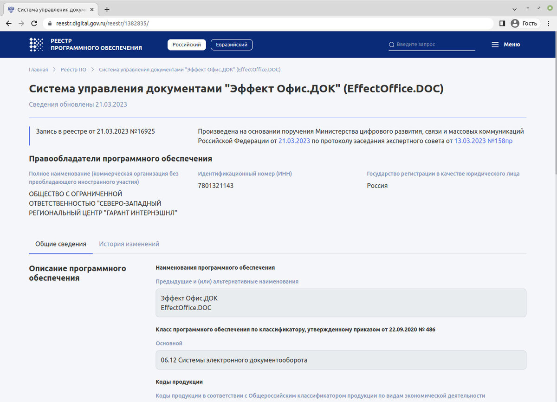The image size is (557, 402).
Task: Click the Запись в реестре №16925 text
Action: (95, 131)
